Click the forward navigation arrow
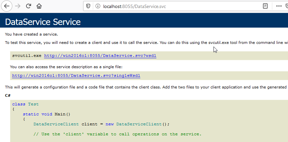The height and width of the screenshot is (142, 288). [x=18, y=6]
